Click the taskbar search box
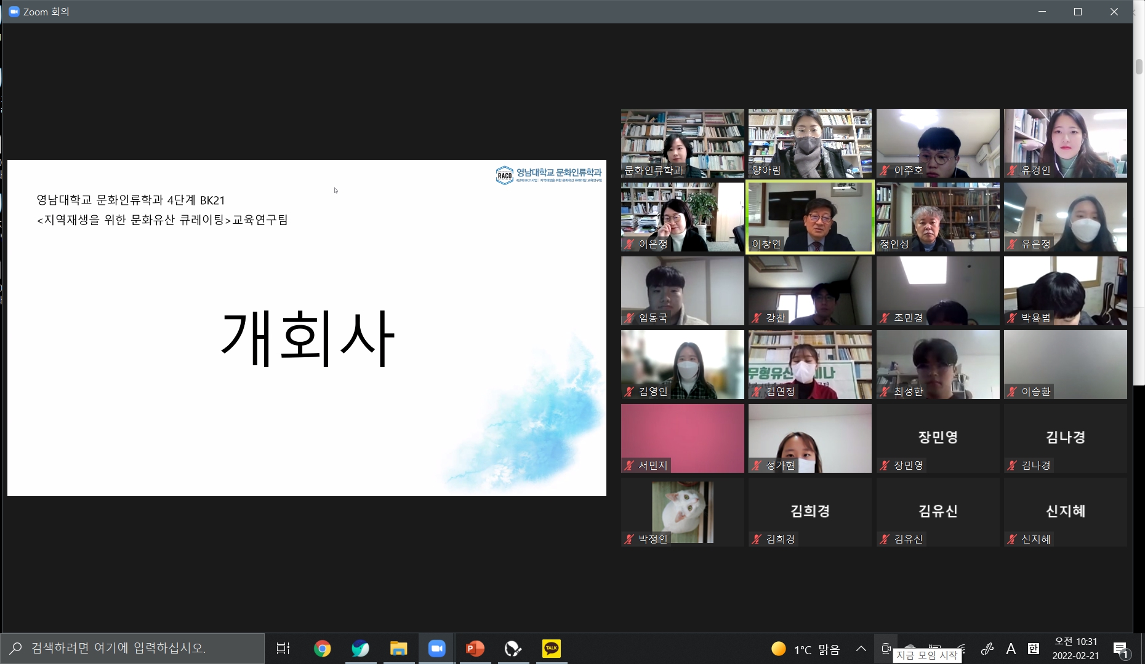The width and height of the screenshot is (1145, 664). pos(132,648)
